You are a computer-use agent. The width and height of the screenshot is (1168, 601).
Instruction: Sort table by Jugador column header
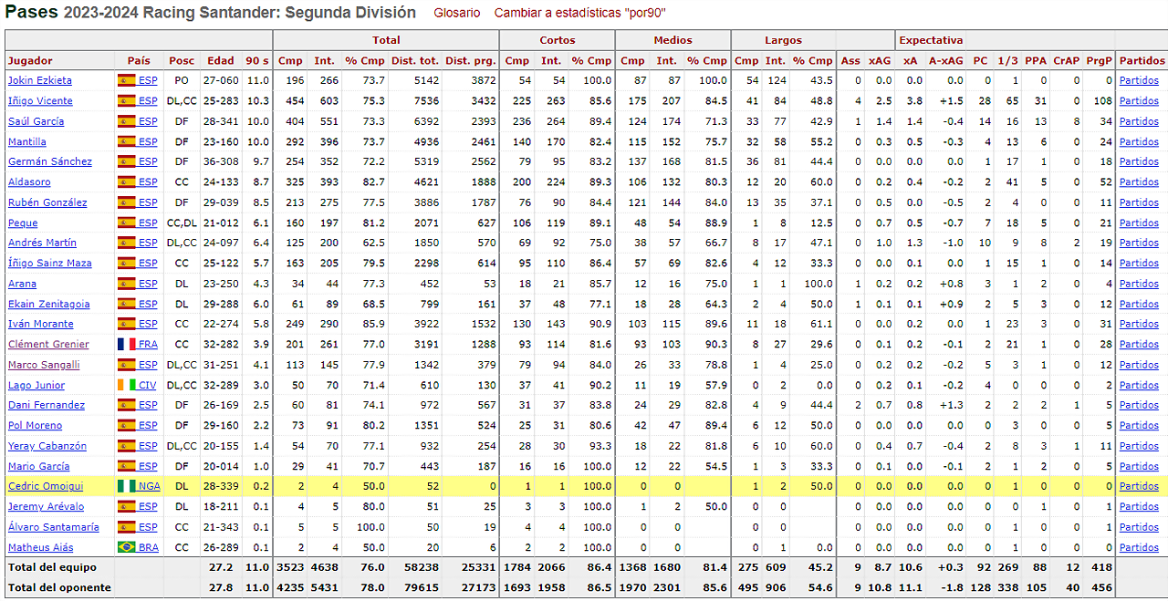point(60,60)
